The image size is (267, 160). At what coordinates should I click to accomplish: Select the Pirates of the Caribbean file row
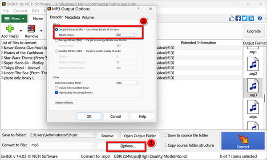pyautogui.click(x=24, y=53)
